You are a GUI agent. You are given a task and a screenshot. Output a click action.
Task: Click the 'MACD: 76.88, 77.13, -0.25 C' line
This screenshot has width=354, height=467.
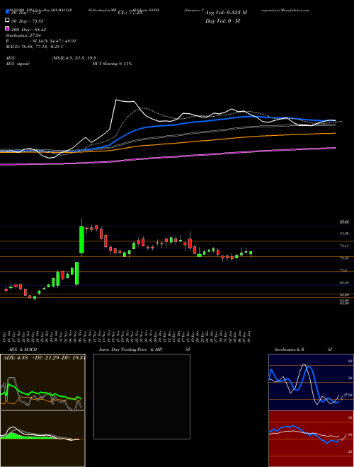[35, 47]
